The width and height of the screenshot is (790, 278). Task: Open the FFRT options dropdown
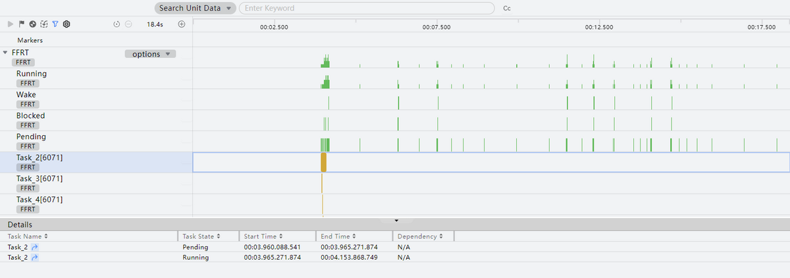pyautogui.click(x=150, y=54)
